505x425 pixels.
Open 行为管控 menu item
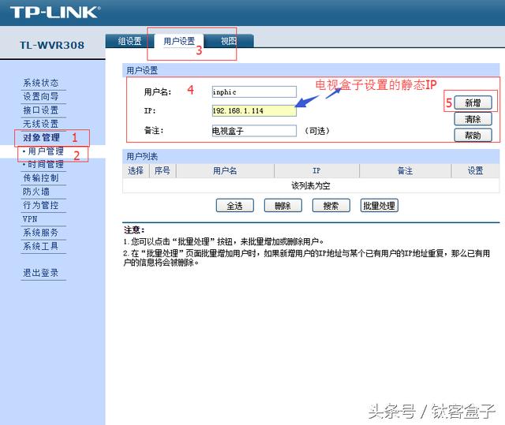click(41, 205)
